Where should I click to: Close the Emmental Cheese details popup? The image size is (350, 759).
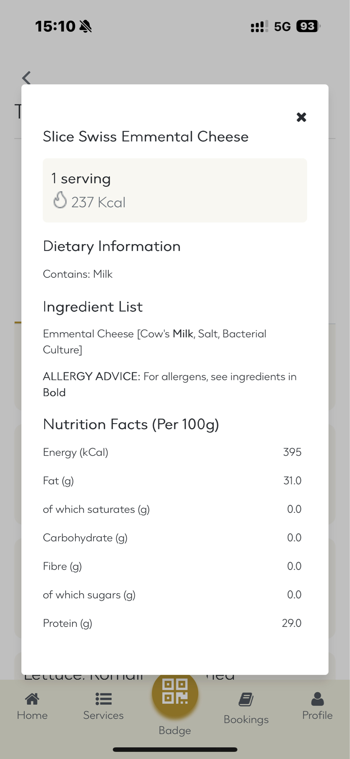point(301,117)
